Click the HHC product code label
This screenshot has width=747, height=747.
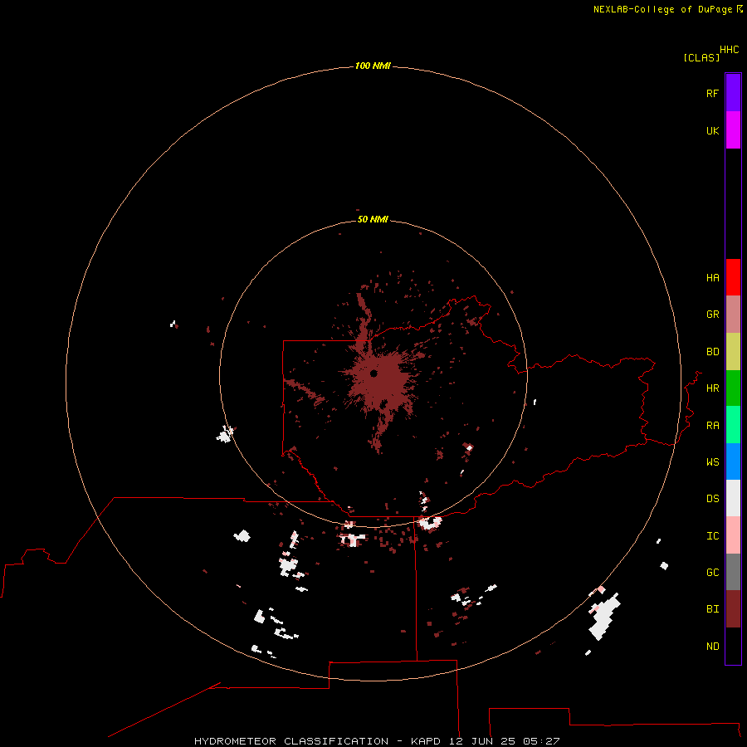729,50
